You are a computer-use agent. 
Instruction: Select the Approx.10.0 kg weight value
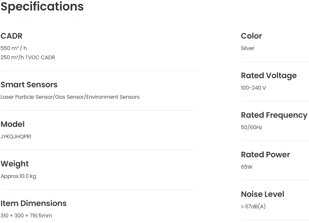pos(18,176)
